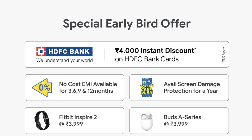Click "Protection for a Year" text line
The height and width of the screenshot is (140, 252).
click(191, 91)
